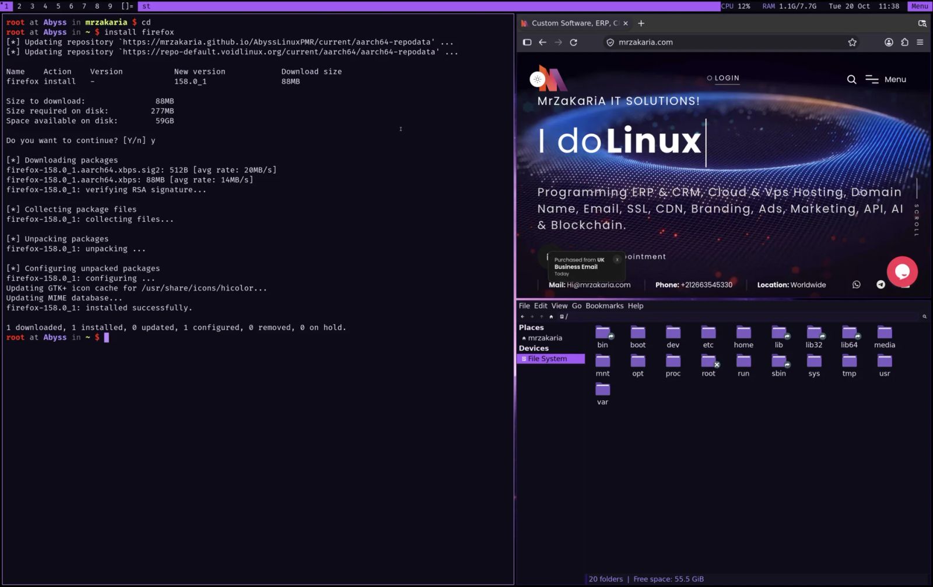Click the site security shield icon
933x587 pixels.
pyautogui.click(x=610, y=43)
